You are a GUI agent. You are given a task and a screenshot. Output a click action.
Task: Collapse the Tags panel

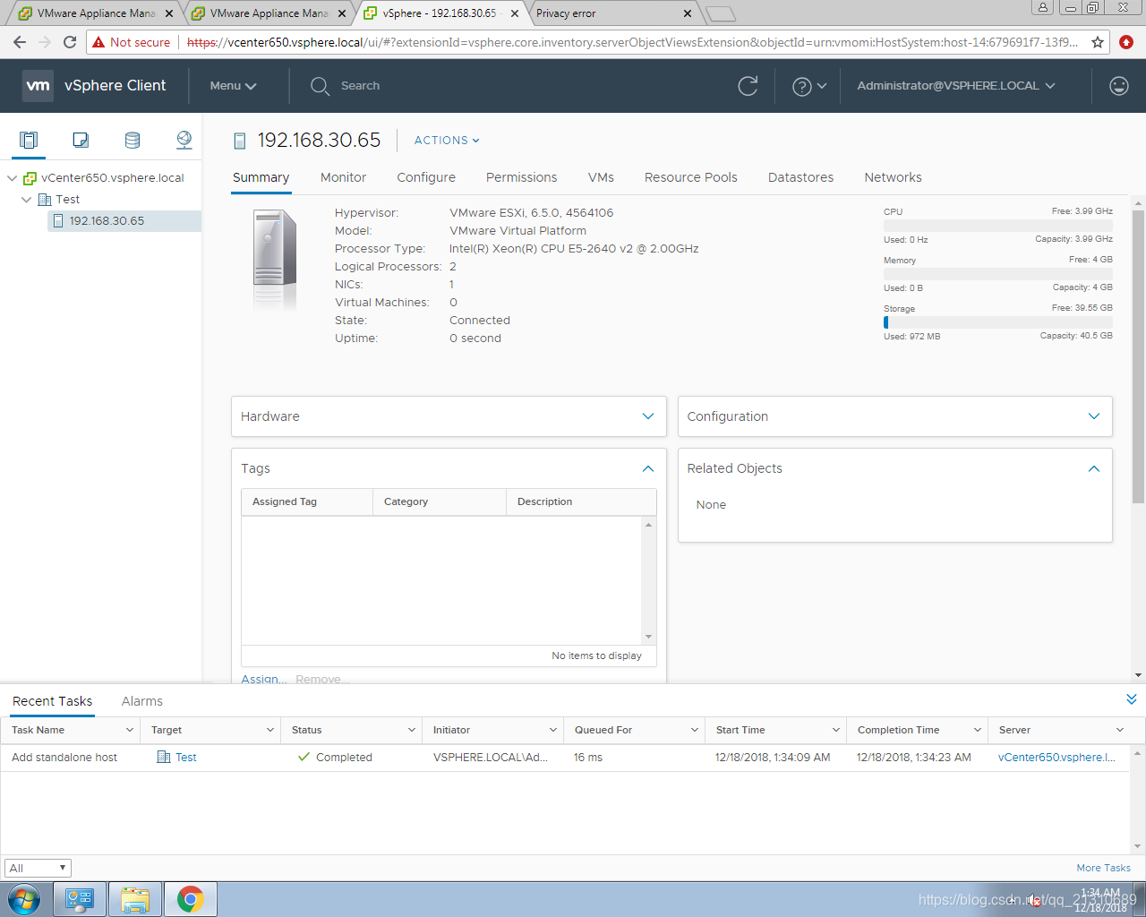(x=648, y=468)
